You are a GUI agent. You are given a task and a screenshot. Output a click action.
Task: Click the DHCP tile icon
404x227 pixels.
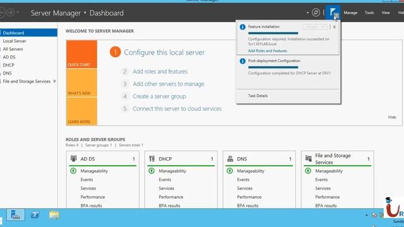(151, 158)
